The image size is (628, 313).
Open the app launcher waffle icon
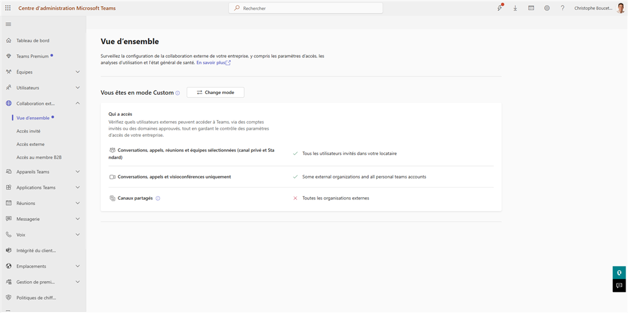point(8,8)
